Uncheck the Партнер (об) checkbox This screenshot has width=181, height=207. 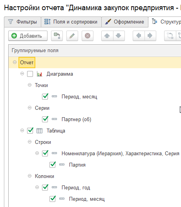tap(45, 119)
